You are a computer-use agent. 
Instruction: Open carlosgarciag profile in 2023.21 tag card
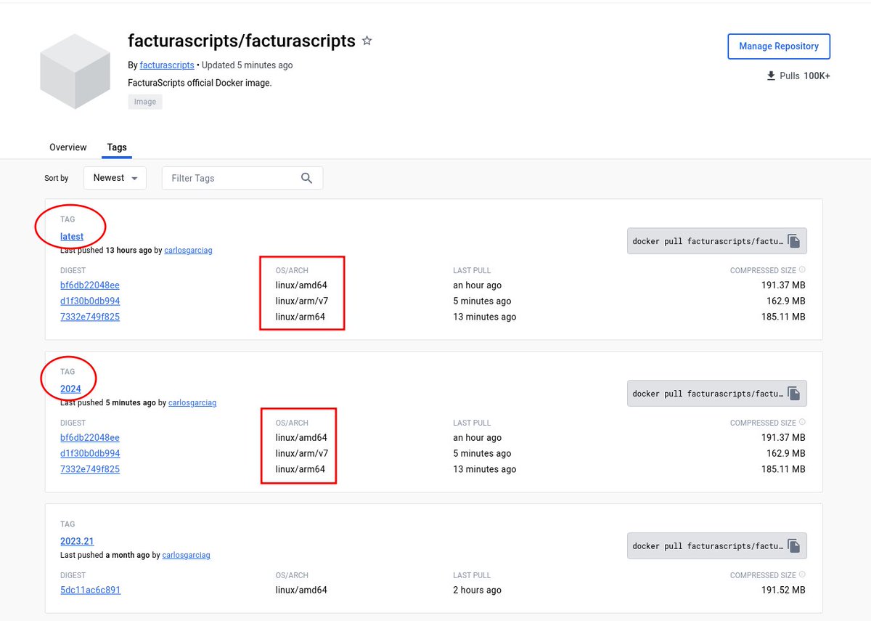click(186, 556)
